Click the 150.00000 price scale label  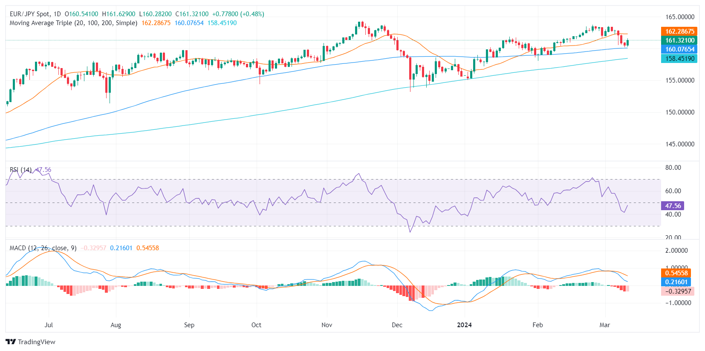point(680,112)
